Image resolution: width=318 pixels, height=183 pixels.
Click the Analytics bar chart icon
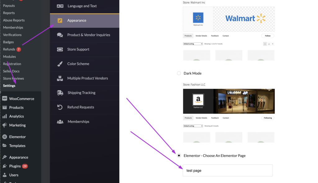tap(5, 116)
